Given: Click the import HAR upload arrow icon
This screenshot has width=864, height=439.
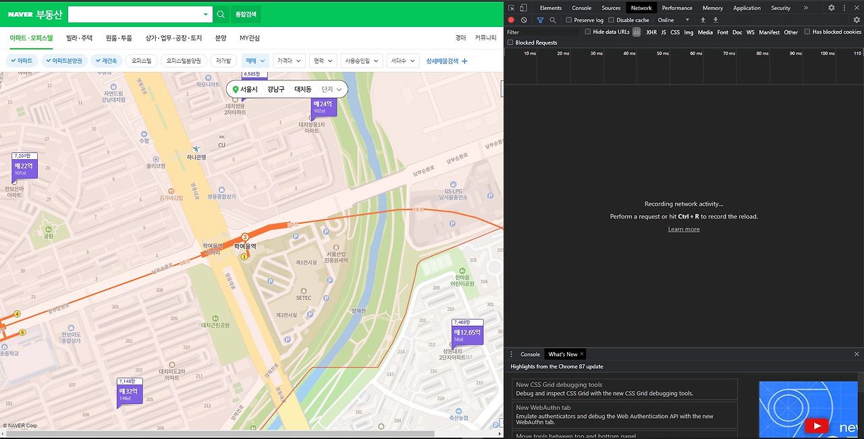Looking at the screenshot, I should [703, 20].
